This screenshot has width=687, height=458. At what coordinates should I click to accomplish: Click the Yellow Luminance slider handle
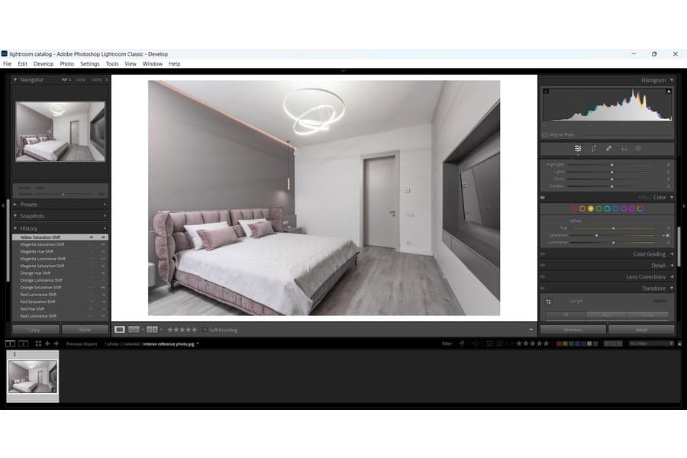point(614,243)
